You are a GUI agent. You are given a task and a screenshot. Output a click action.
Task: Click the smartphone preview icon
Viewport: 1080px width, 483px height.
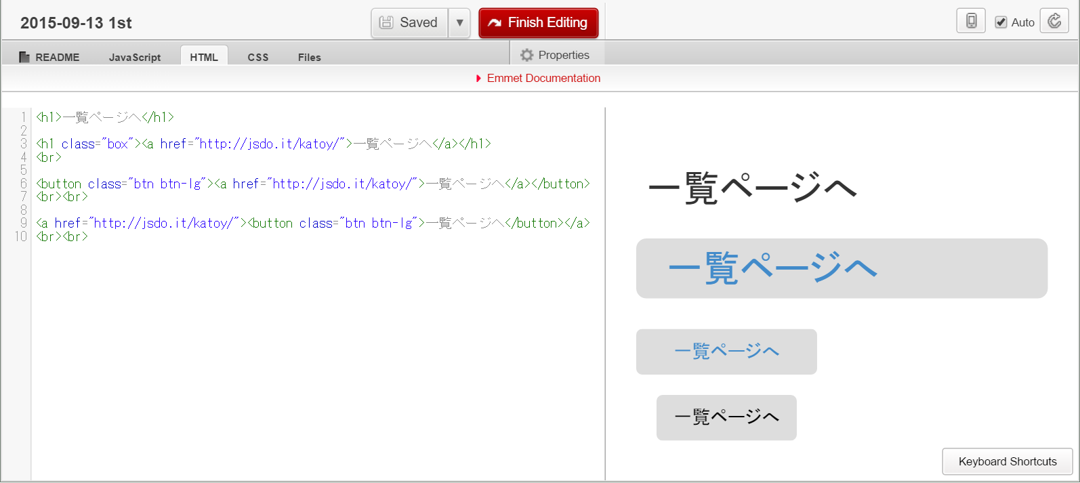click(x=971, y=21)
